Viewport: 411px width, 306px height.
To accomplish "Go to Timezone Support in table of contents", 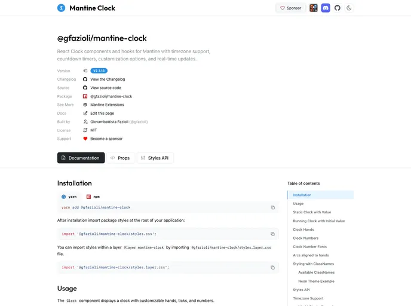I will point(308,298).
